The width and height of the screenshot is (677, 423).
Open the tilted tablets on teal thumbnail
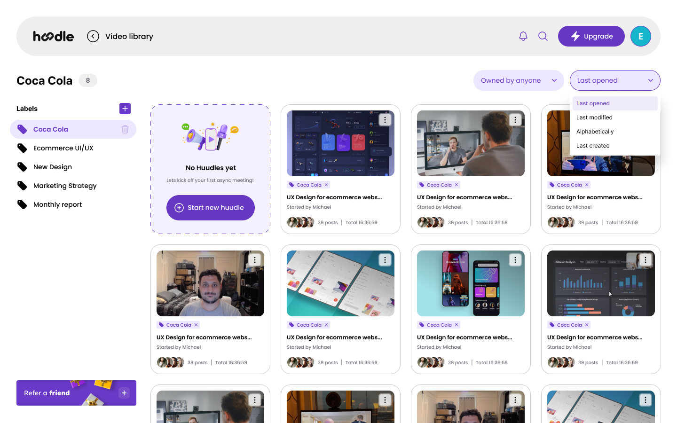coord(340,283)
